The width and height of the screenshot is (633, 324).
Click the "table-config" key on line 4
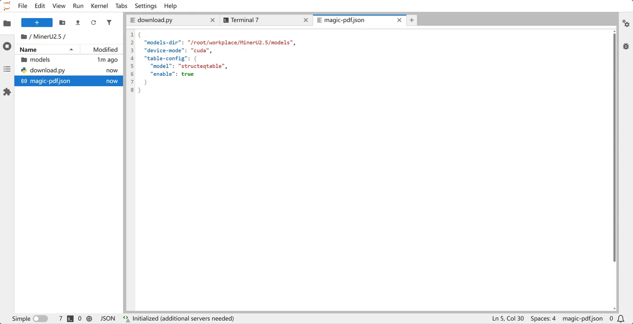165,58
